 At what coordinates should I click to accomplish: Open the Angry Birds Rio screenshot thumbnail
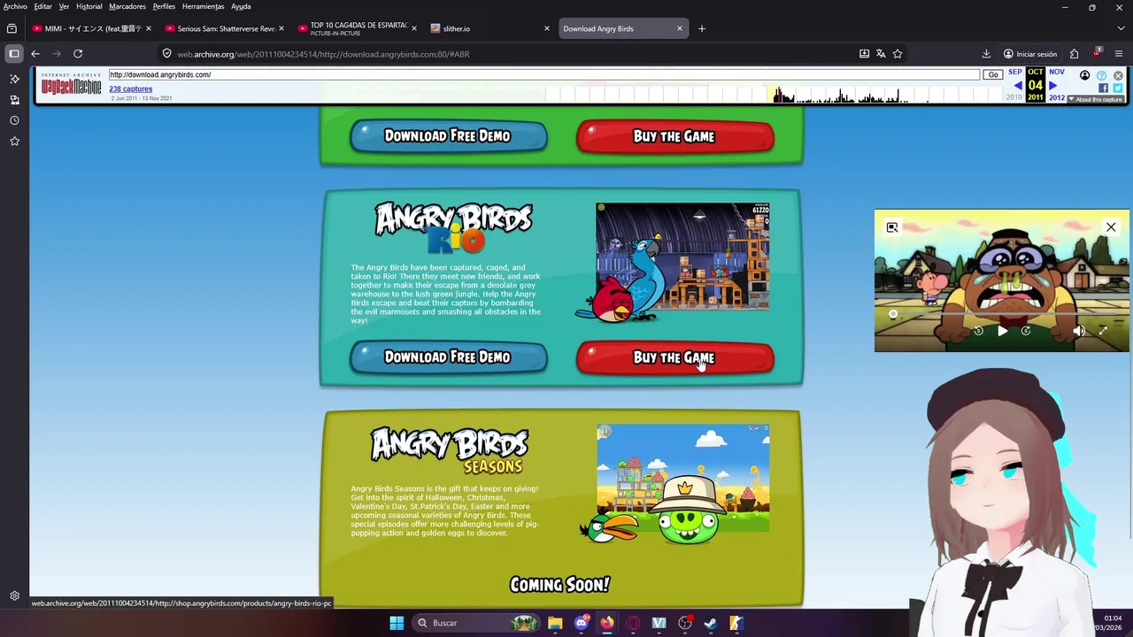click(x=682, y=256)
